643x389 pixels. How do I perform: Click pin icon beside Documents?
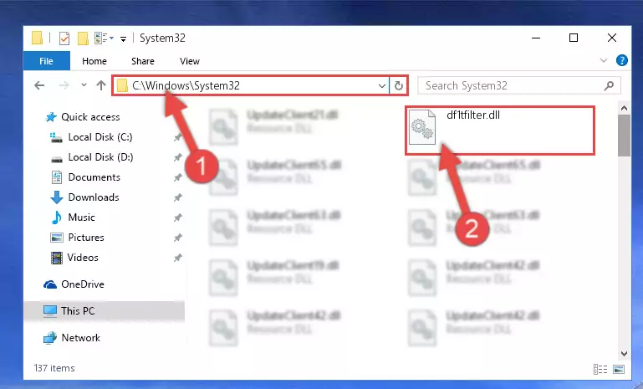click(177, 177)
